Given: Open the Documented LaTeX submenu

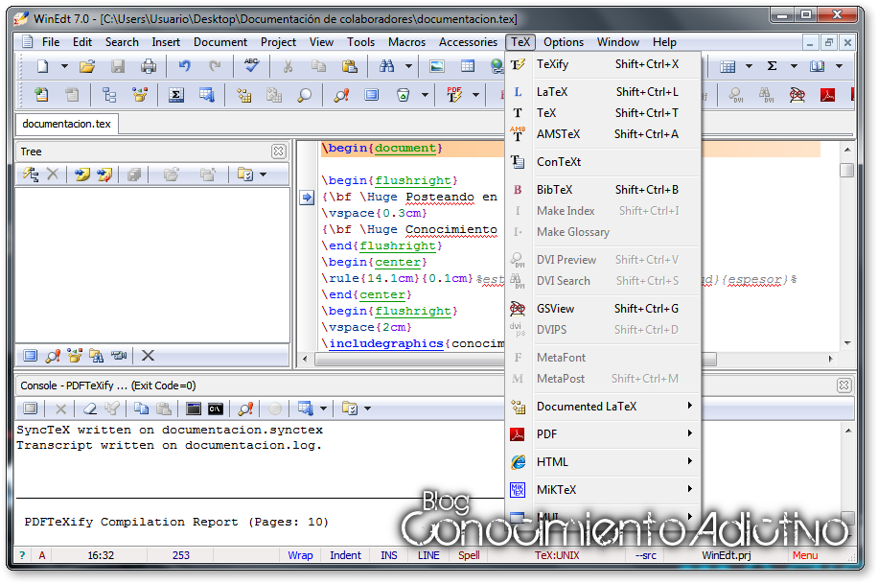Looking at the screenshot, I should pyautogui.click(x=603, y=407).
